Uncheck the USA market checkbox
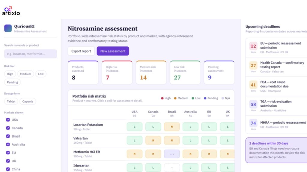307x172 pixels. [x=8, y=120]
